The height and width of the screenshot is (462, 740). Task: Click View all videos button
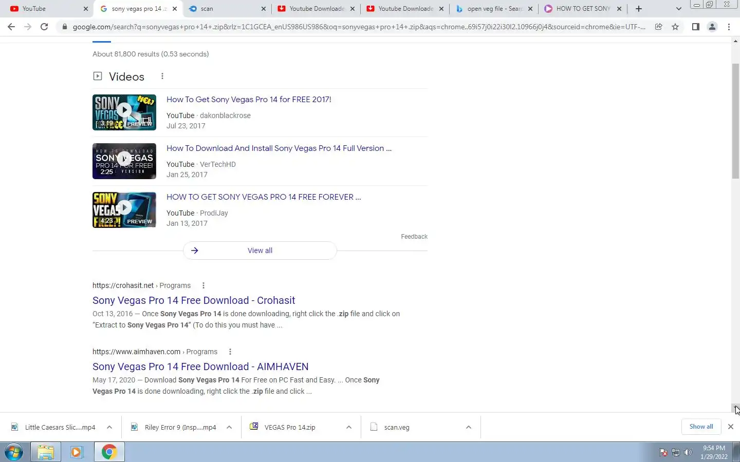point(260,251)
